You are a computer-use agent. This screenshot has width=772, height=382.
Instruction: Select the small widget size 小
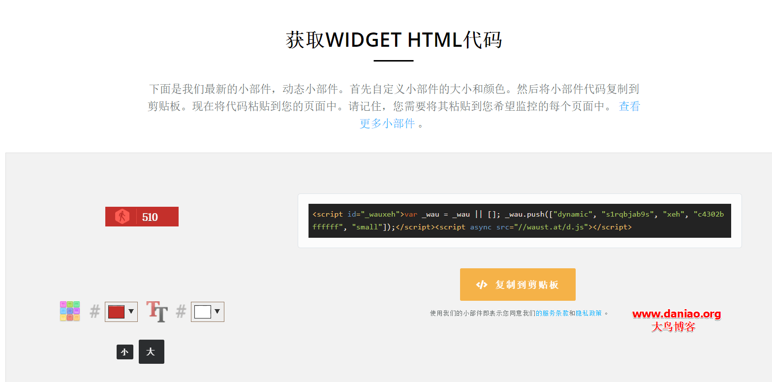[125, 352]
